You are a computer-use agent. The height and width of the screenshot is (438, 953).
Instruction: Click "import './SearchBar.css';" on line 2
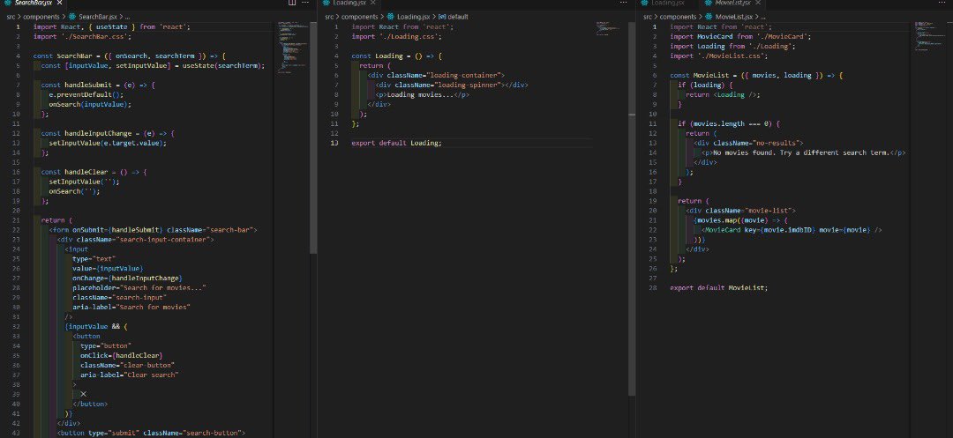(82, 36)
